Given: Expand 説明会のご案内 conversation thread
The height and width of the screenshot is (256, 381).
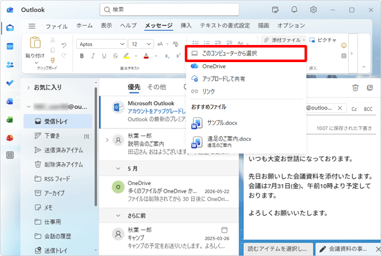Looking at the screenshot, I should click(107, 140).
